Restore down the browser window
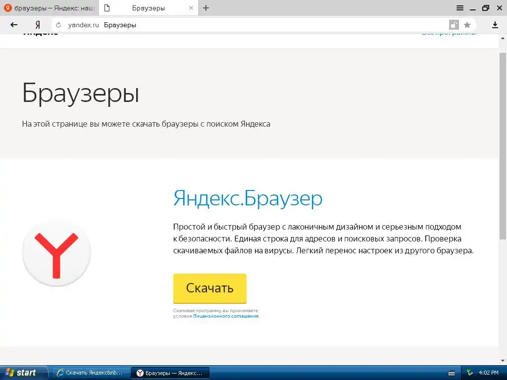The image size is (507, 380). pos(486,8)
